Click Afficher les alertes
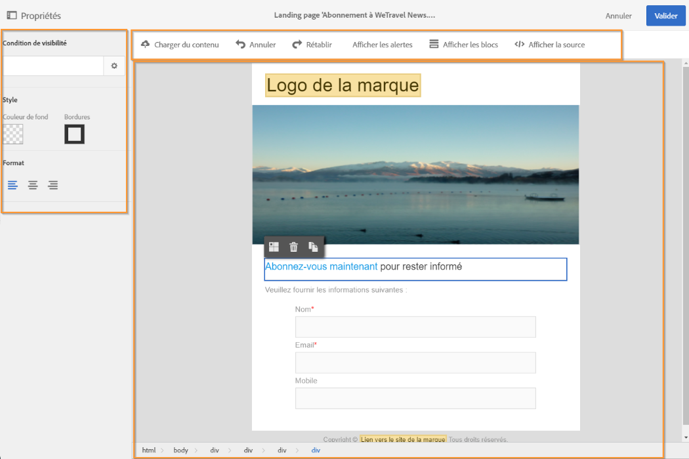689x459 pixels. tap(383, 45)
